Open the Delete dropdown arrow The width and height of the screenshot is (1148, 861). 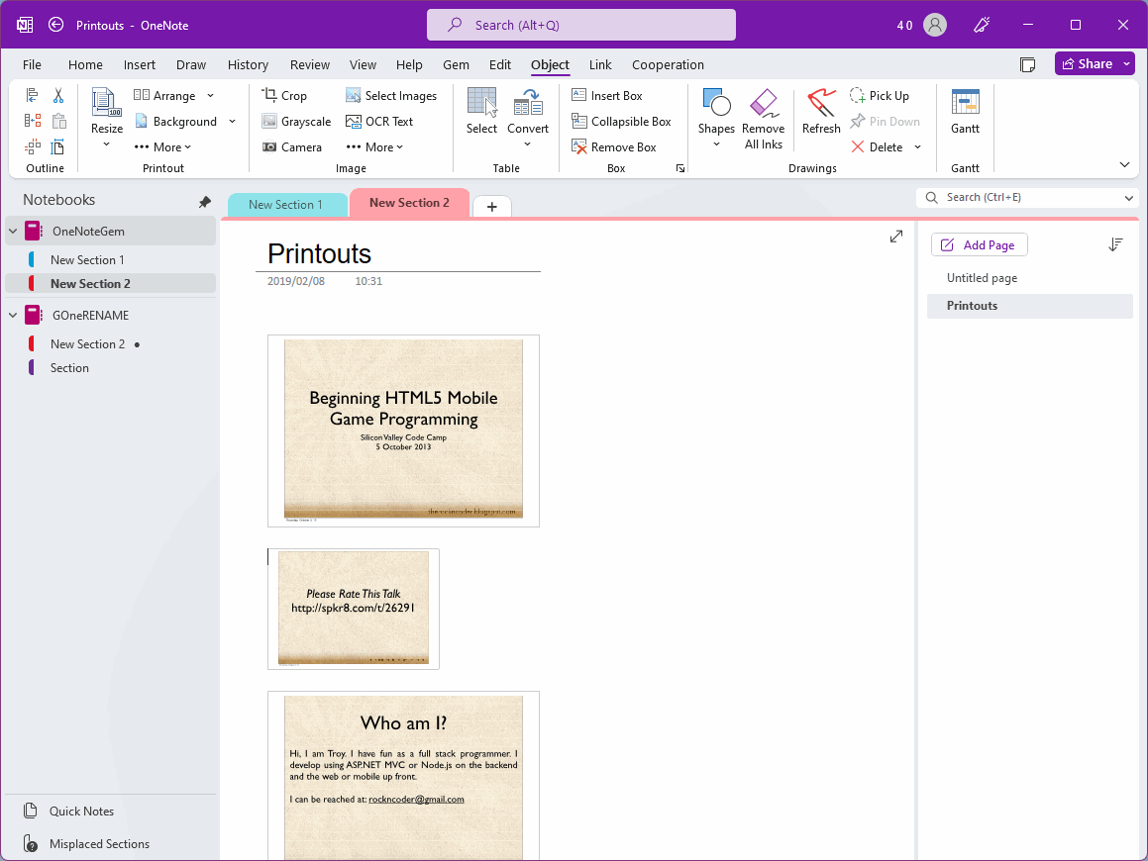coord(917,147)
